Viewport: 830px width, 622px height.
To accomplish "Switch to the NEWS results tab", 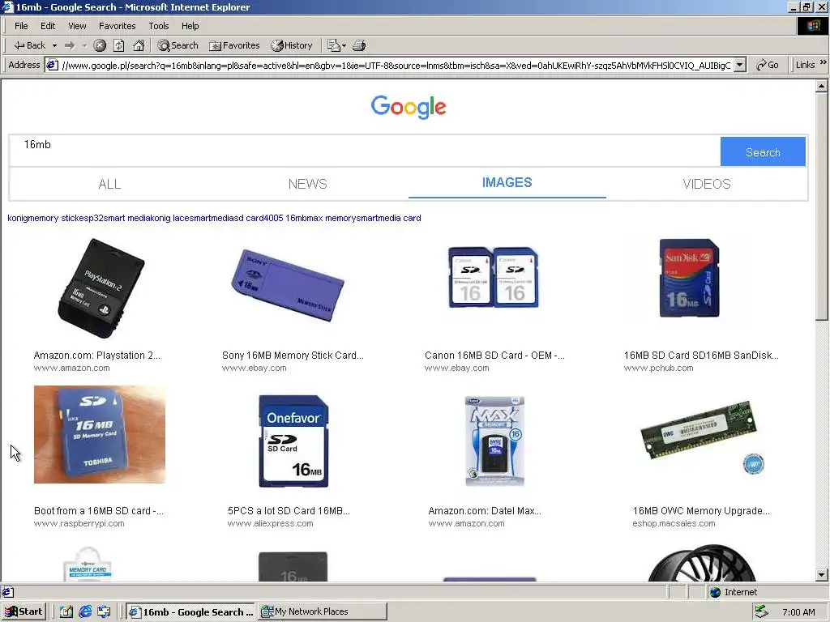I will tap(307, 184).
